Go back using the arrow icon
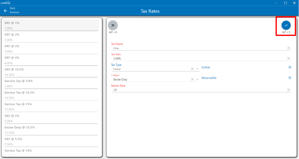Viewport: 299px width, 159px height. 6,11
